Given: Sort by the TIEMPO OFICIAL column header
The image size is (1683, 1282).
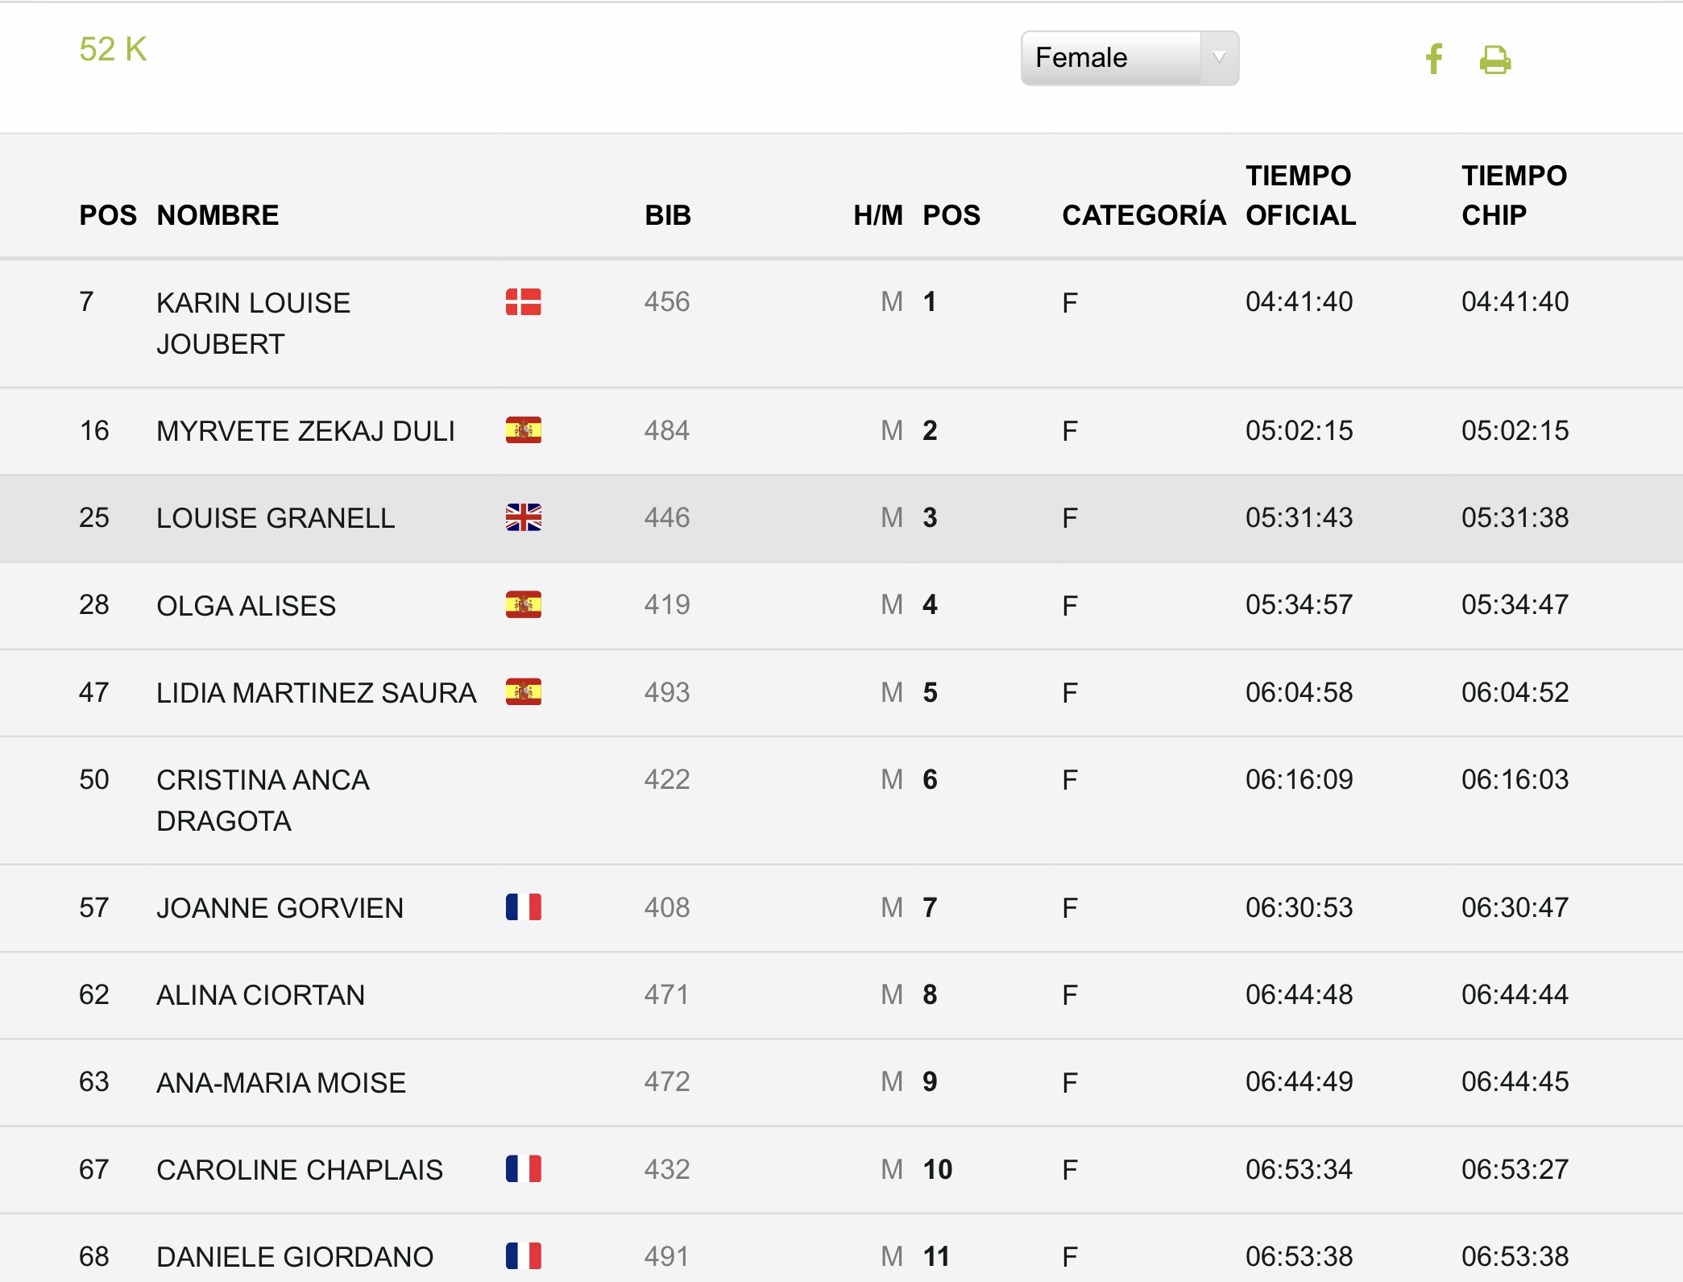Looking at the screenshot, I should click(1300, 195).
